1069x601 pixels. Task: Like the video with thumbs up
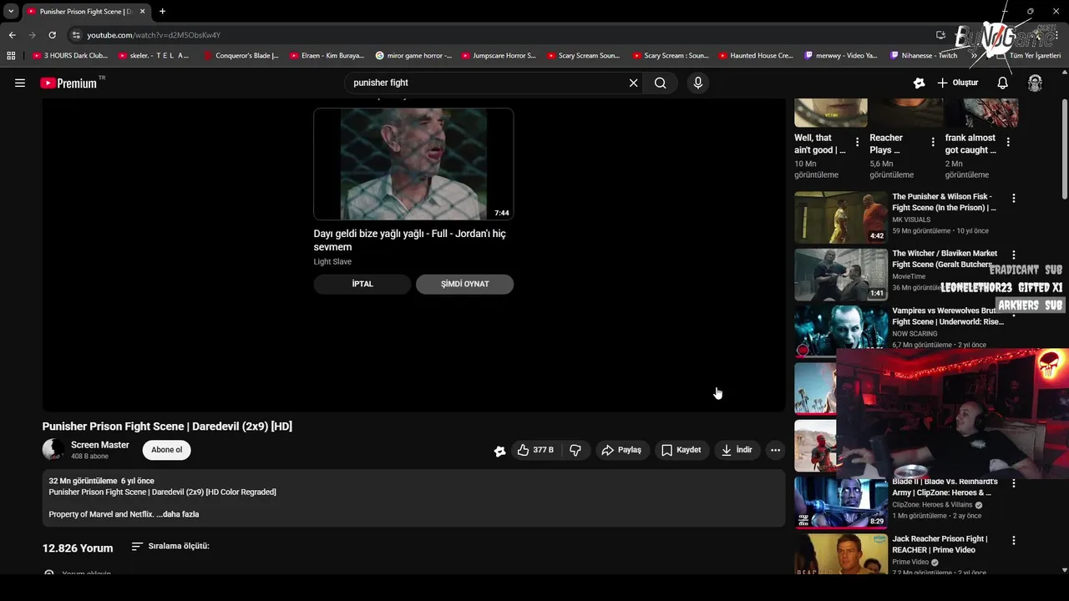pos(534,450)
